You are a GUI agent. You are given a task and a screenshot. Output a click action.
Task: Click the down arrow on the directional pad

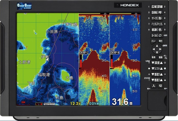(157, 53)
